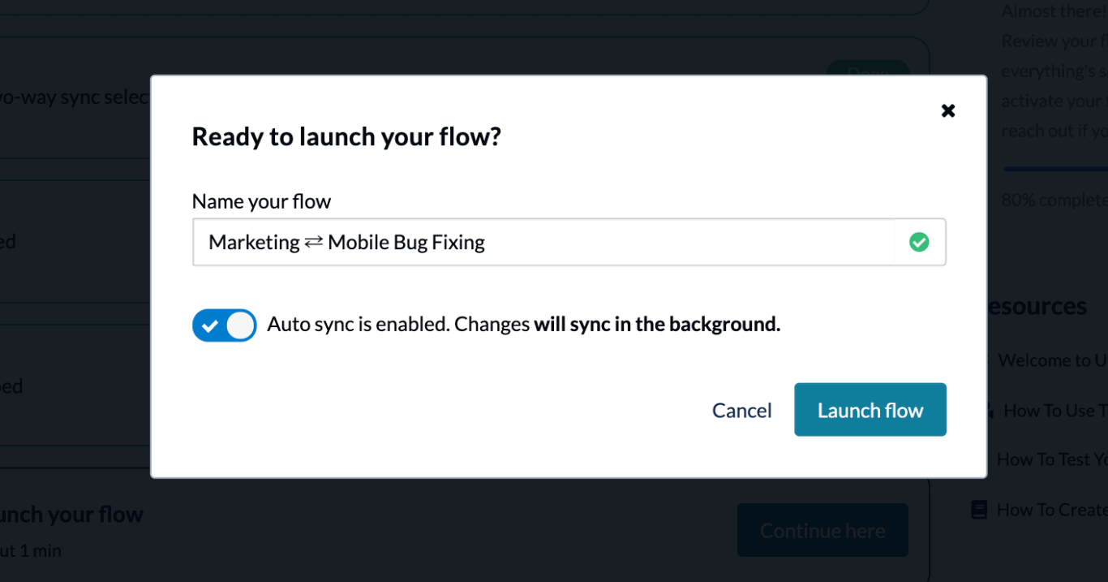This screenshot has height=582, width=1108.
Task: Open the How To Create... resource link
Action: tap(1052, 510)
